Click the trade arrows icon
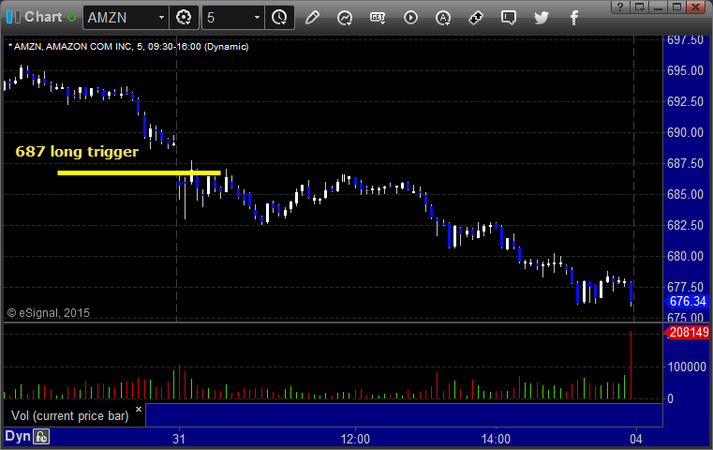The image size is (713, 450). point(476,18)
